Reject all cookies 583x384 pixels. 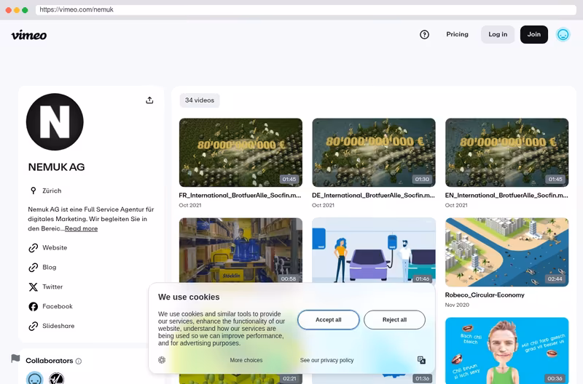click(x=394, y=320)
